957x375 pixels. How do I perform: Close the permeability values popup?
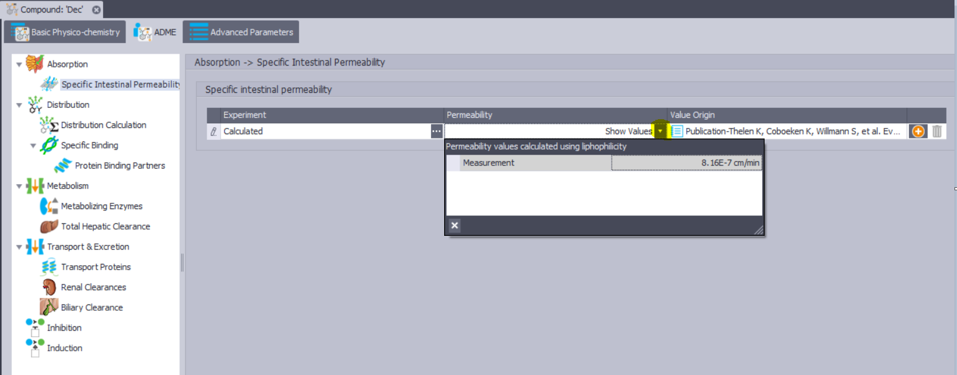coord(455,225)
